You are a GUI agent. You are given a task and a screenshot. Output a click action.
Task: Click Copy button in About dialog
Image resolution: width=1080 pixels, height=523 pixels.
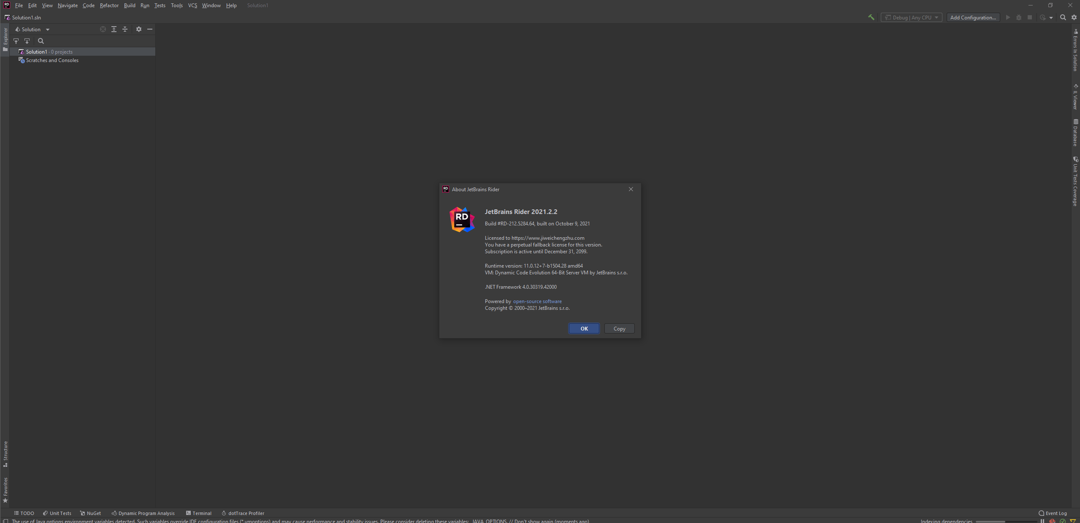(x=619, y=328)
